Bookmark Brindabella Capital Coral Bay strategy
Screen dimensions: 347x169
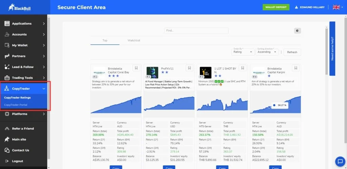point(136,68)
